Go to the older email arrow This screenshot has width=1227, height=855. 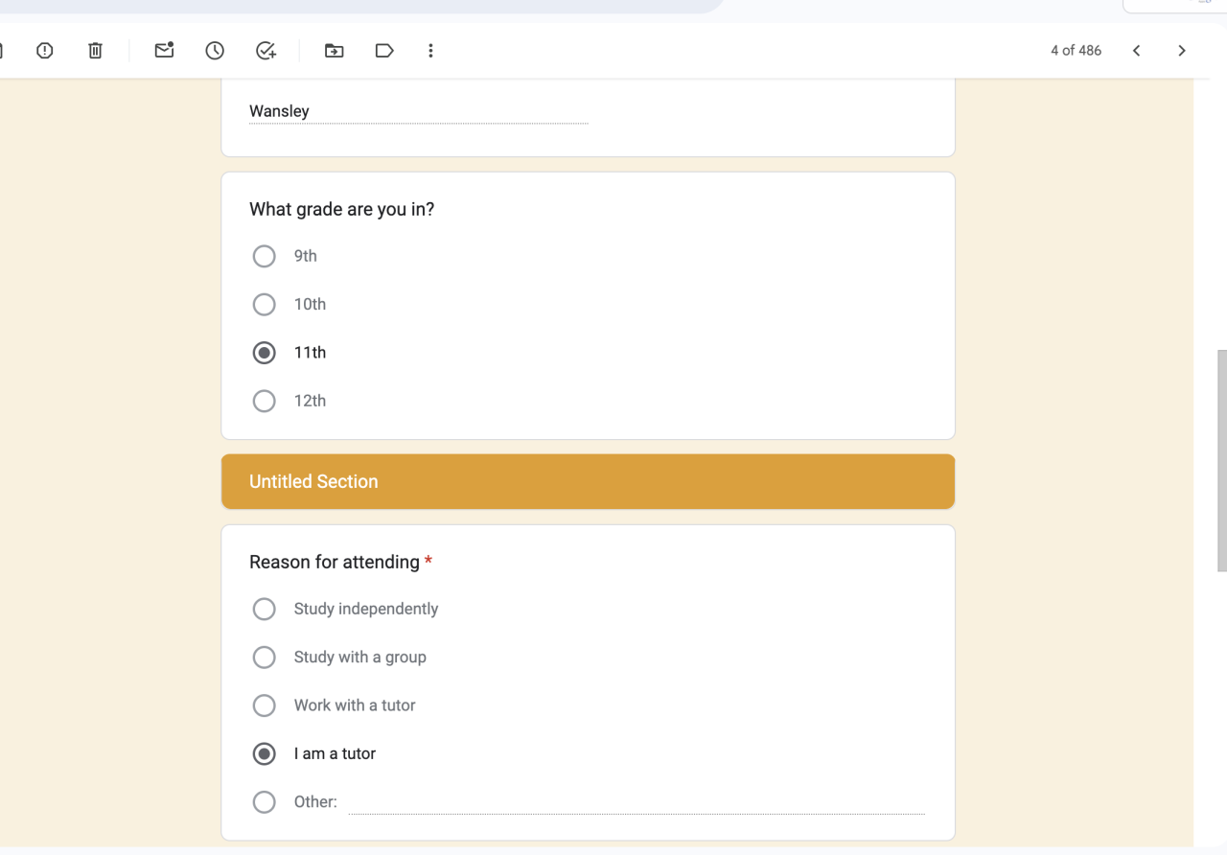pyautogui.click(x=1182, y=51)
